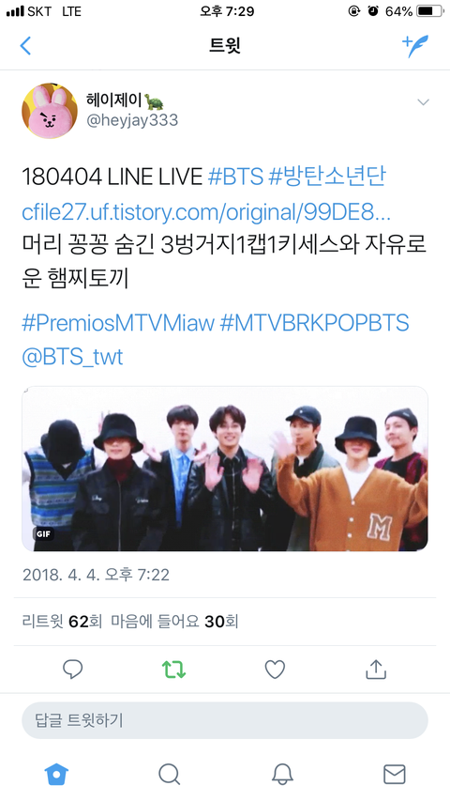Expand the tweet options chevron
The image size is (450, 801).
click(x=423, y=102)
